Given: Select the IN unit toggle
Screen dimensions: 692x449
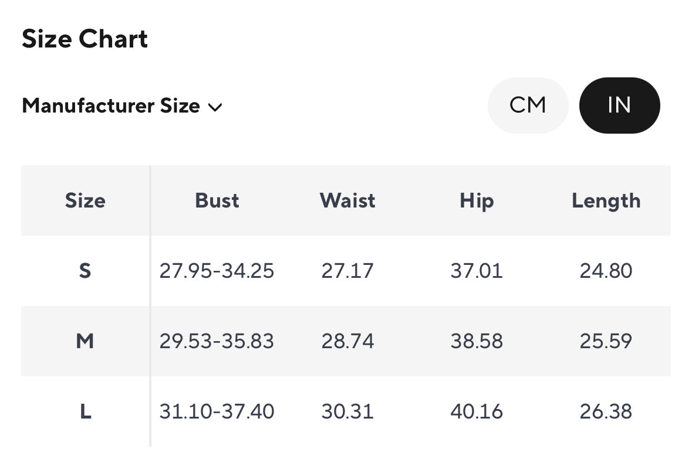Looking at the screenshot, I should coord(619,106).
